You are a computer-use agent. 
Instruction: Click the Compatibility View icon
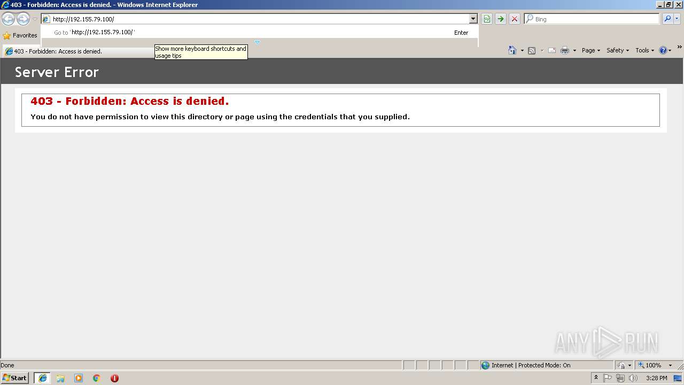coord(487,19)
